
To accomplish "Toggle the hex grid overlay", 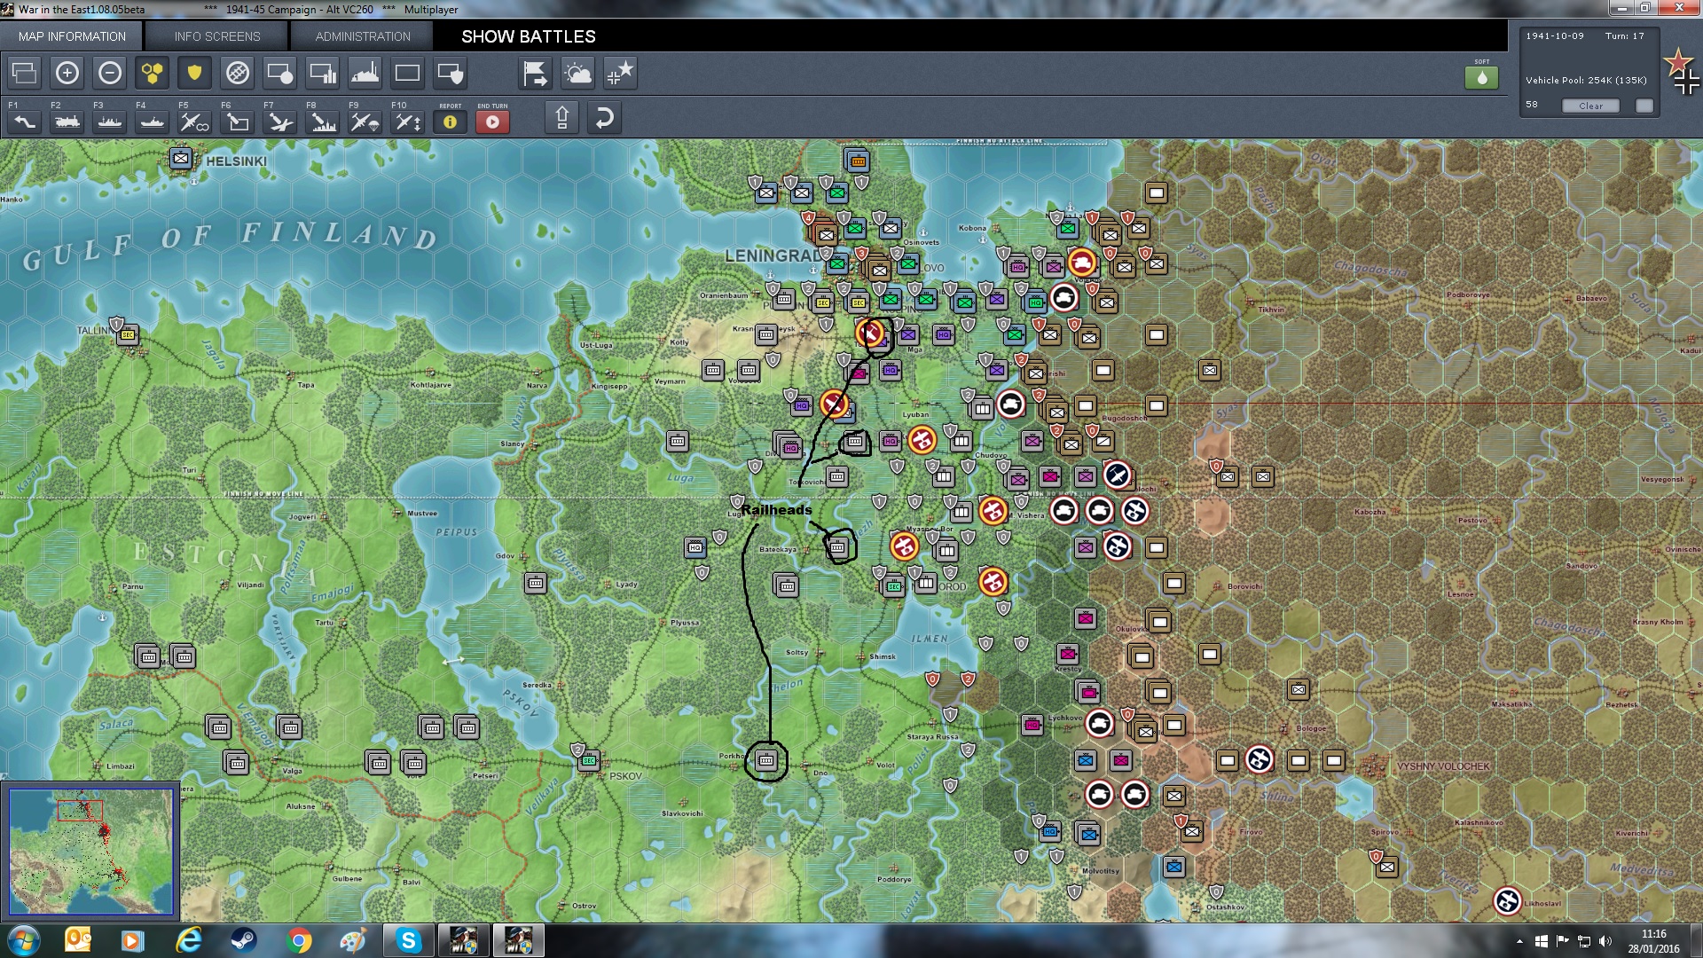I will (x=153, y=73).
